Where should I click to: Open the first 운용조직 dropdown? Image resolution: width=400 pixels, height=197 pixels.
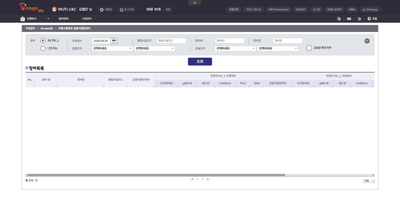point(235,48)
